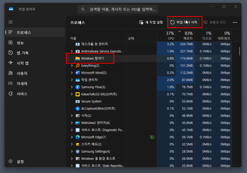
Task: Sort by the 메모리 column header
Action: pyautogui.click(x=185, y=35)
